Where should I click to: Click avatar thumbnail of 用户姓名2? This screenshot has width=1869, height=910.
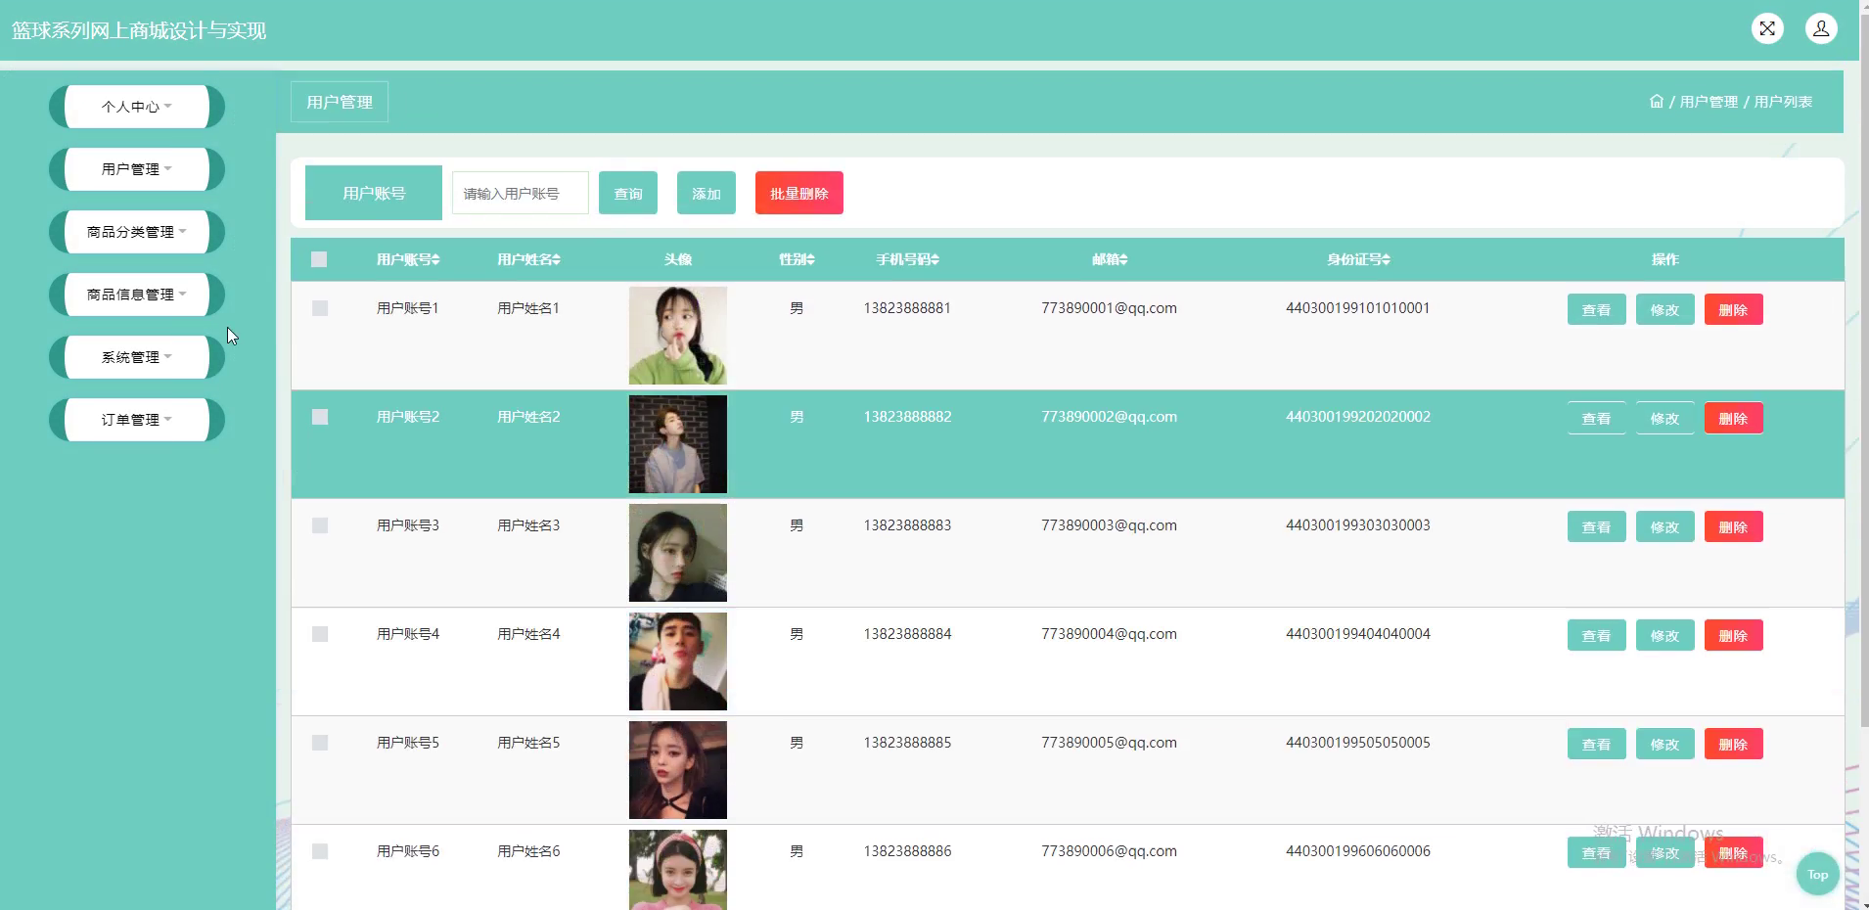point(678,444)
